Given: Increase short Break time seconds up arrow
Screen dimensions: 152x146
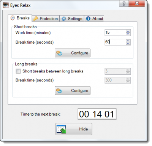Looking at the screenshot, I should (128, 41).
